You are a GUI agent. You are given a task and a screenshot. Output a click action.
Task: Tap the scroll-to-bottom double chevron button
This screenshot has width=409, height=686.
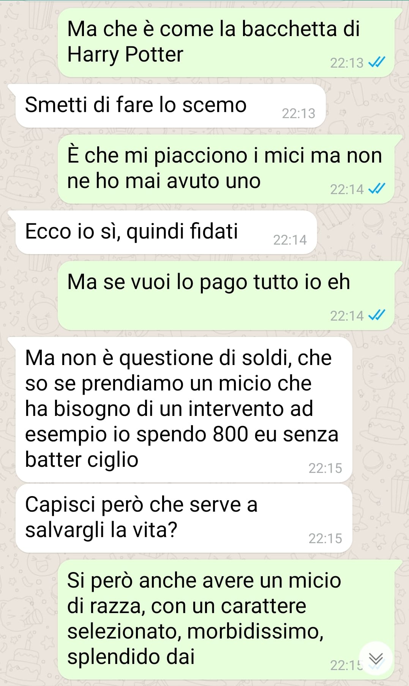point(376,659)
